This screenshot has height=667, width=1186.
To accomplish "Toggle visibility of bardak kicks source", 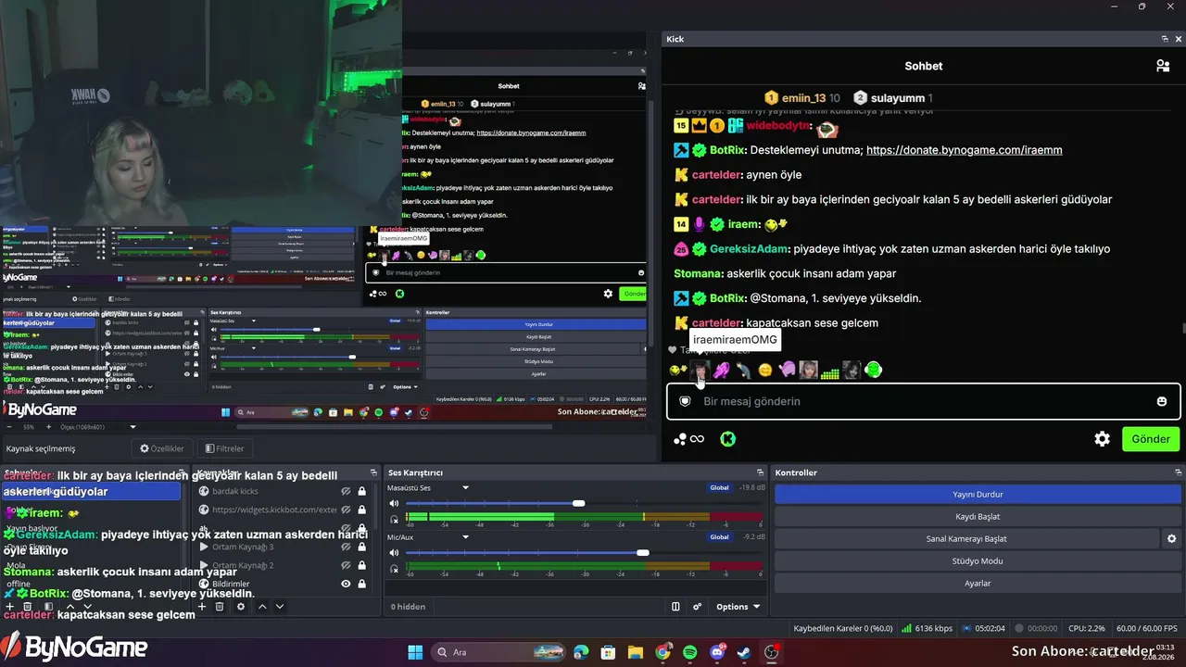I will (x=346, y=491).
